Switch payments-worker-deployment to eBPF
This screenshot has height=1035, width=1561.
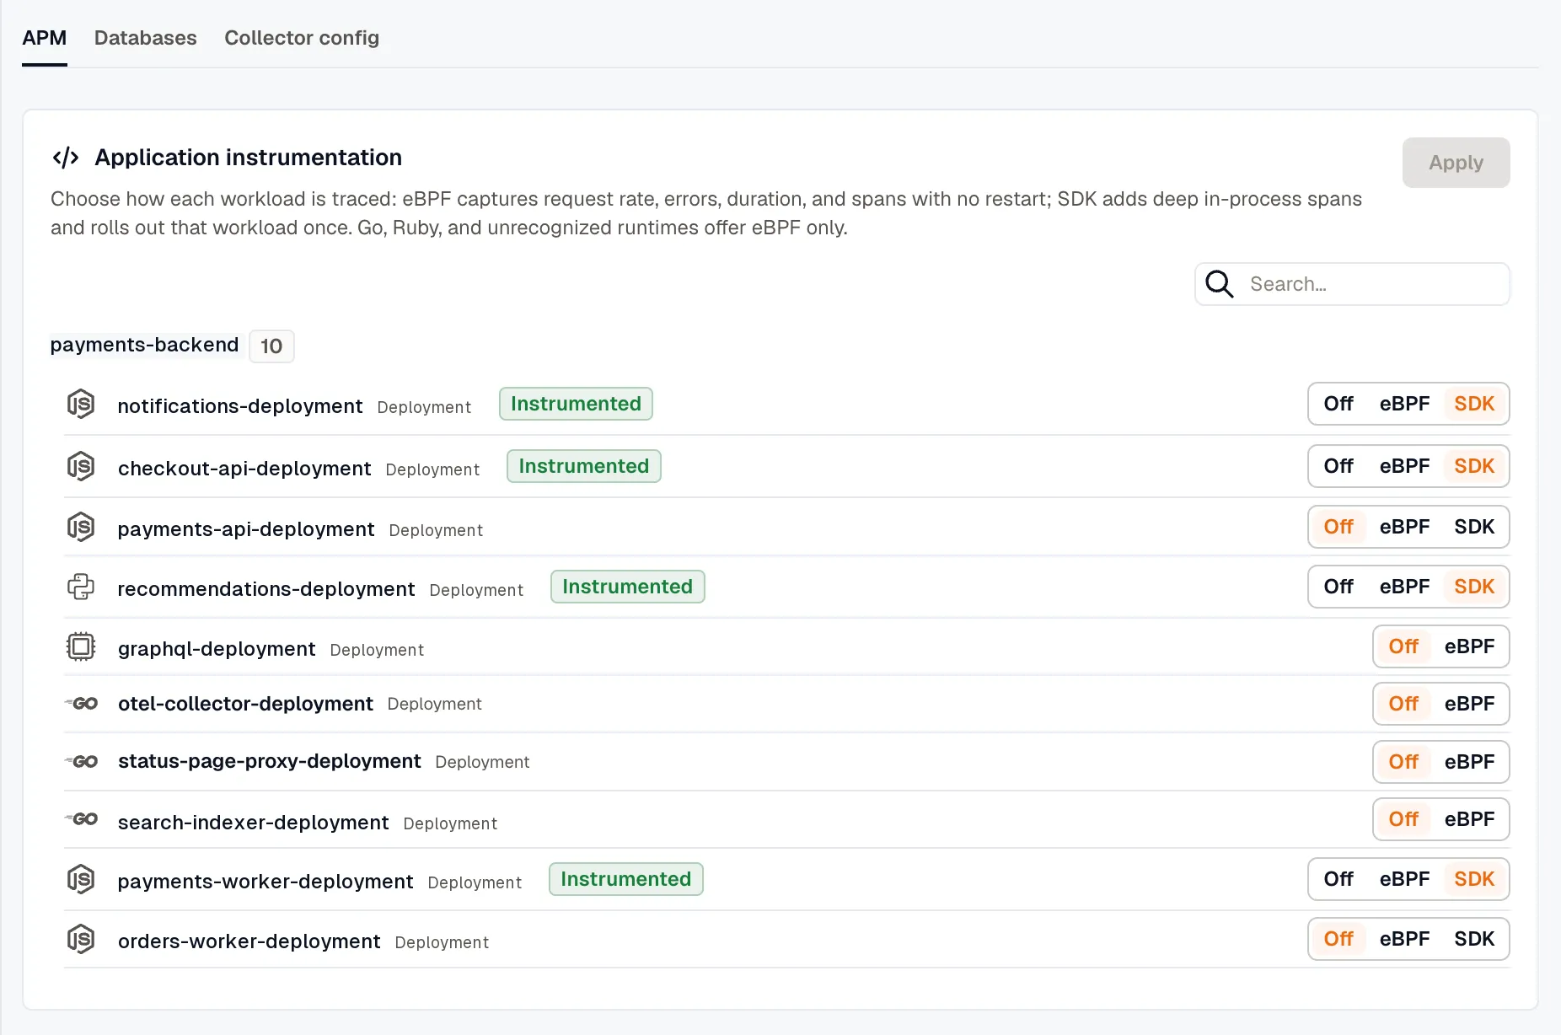pyautogui.click(x=1404, y=879)
